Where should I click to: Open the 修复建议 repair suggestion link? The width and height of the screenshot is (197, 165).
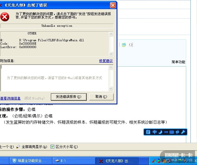coord(106,61)
